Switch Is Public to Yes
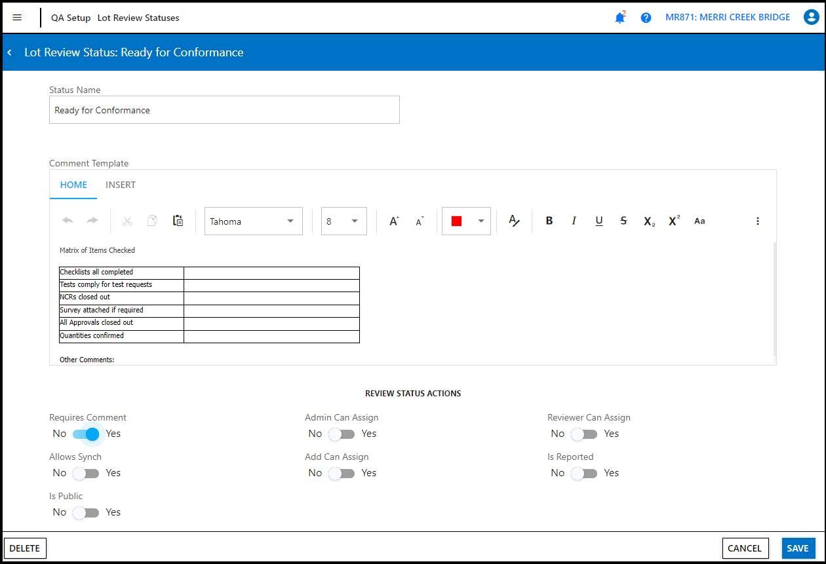This screenshot has width=826, height=564. [x=85, y=512]
